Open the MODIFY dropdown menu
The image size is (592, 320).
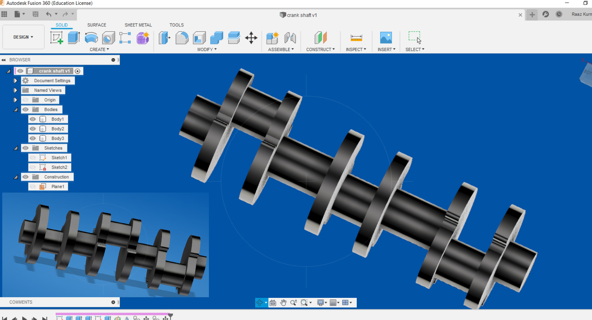tap(207, 50)
